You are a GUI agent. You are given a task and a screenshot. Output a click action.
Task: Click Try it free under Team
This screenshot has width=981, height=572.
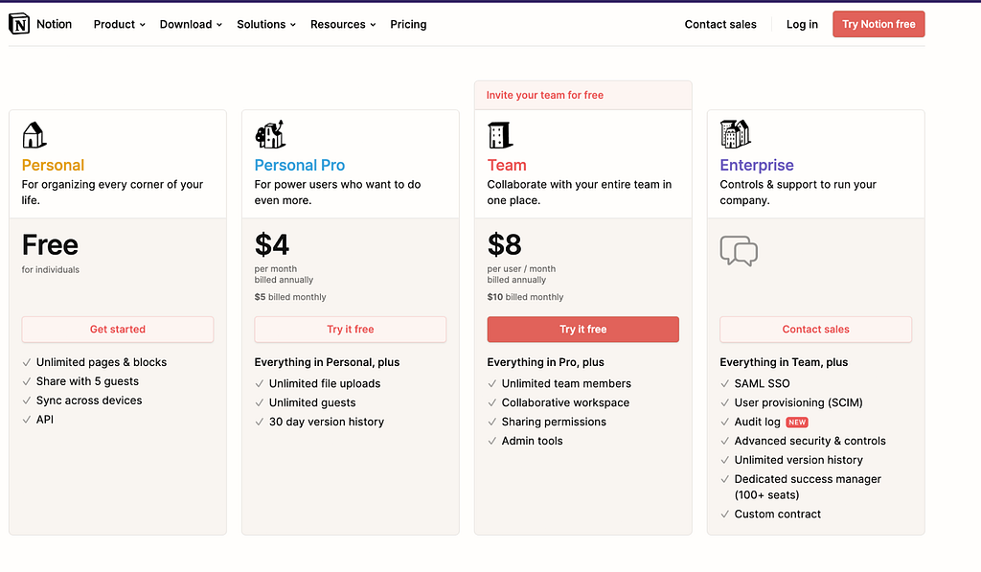coord(583,330)
